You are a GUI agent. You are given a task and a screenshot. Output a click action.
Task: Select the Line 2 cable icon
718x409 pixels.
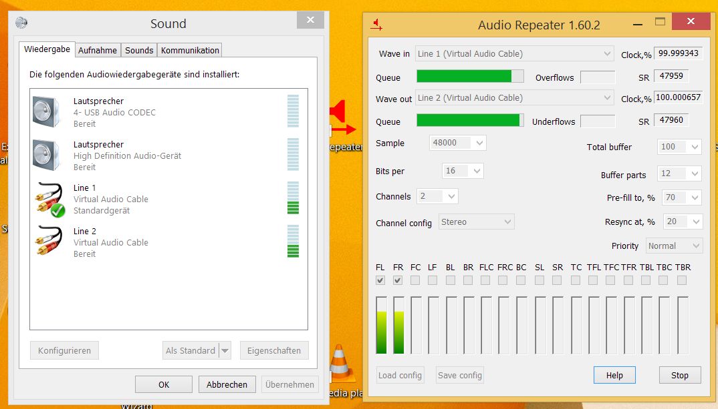point(49,242)
